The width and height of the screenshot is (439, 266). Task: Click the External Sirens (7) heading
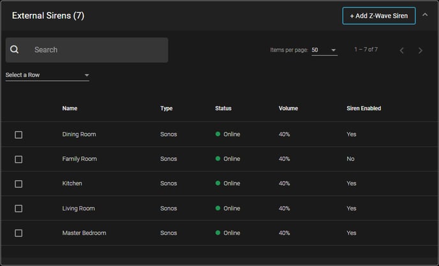point(48,15)
